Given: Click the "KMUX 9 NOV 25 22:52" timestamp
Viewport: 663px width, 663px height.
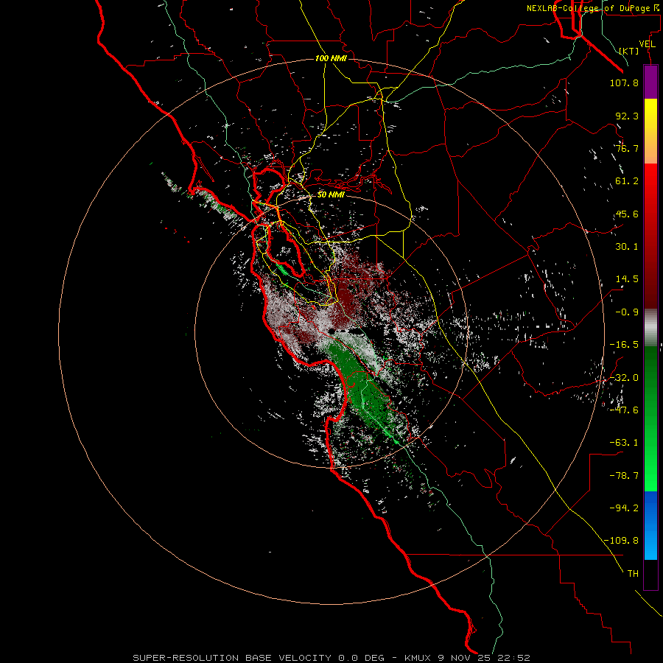Looking at the screenshot, I should 467,658.
